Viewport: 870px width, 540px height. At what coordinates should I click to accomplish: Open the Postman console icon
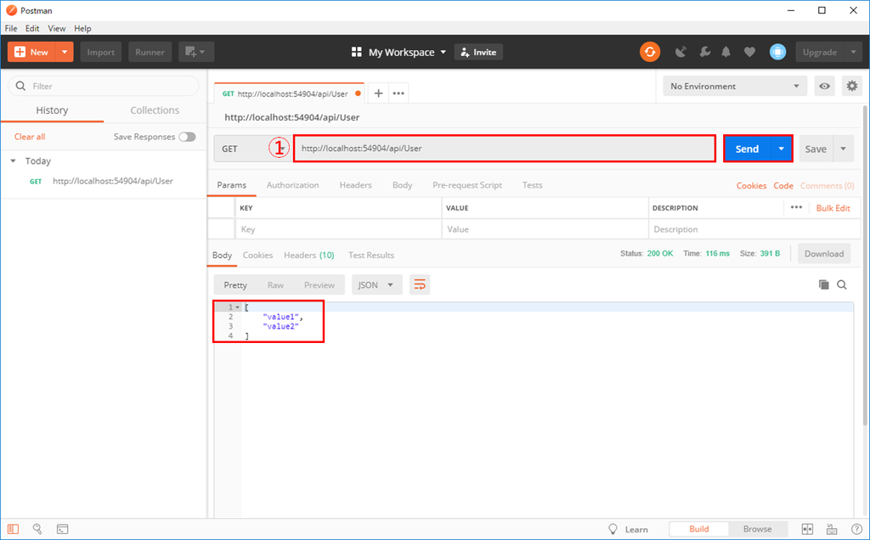pyautogui.click(x=63, y=529)
